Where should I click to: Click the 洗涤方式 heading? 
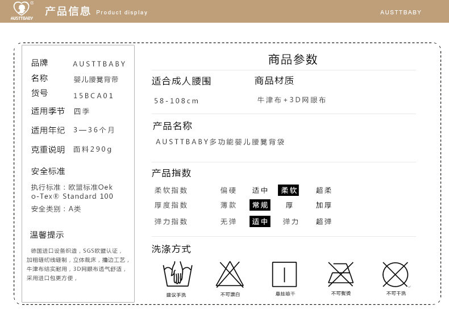pos(171,249)
